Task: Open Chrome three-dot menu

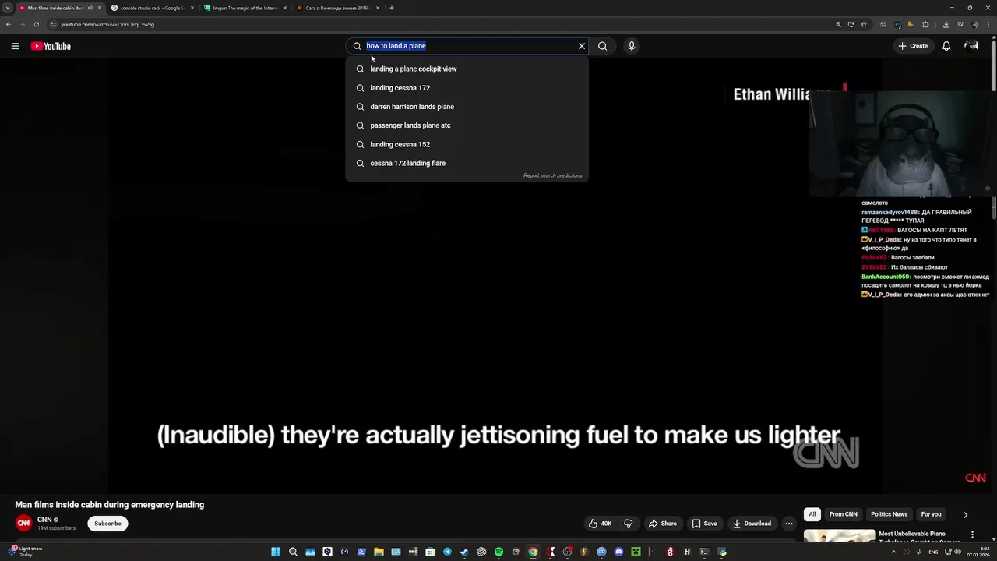Action: tap(988, 24)
